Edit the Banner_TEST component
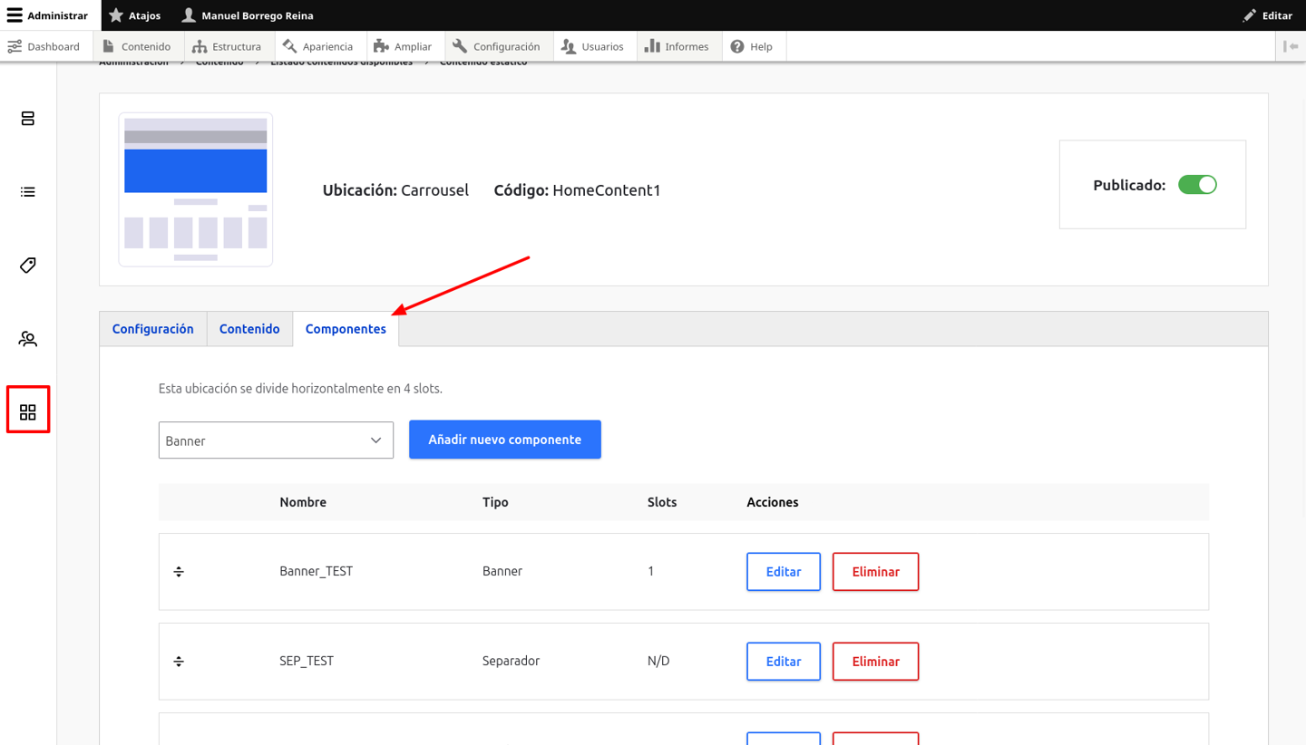The image size is (1306, 745). [784, 572]
